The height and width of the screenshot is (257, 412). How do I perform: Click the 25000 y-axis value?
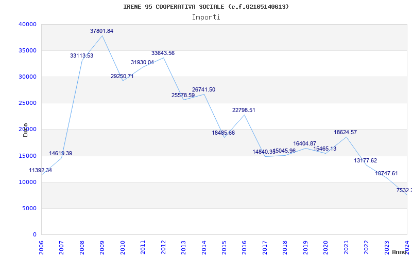click(28, 103)
